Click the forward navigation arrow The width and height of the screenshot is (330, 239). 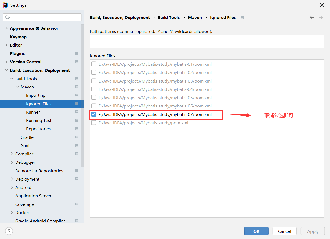click(321, 17)
